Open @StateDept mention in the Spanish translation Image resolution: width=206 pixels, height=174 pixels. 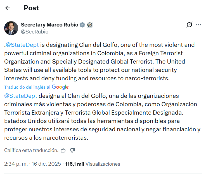[x=21, y=96]
